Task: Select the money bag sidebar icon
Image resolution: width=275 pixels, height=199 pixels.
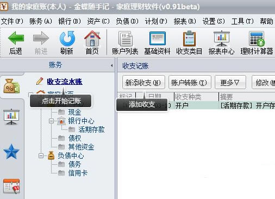Action: [x=11, y=86]
